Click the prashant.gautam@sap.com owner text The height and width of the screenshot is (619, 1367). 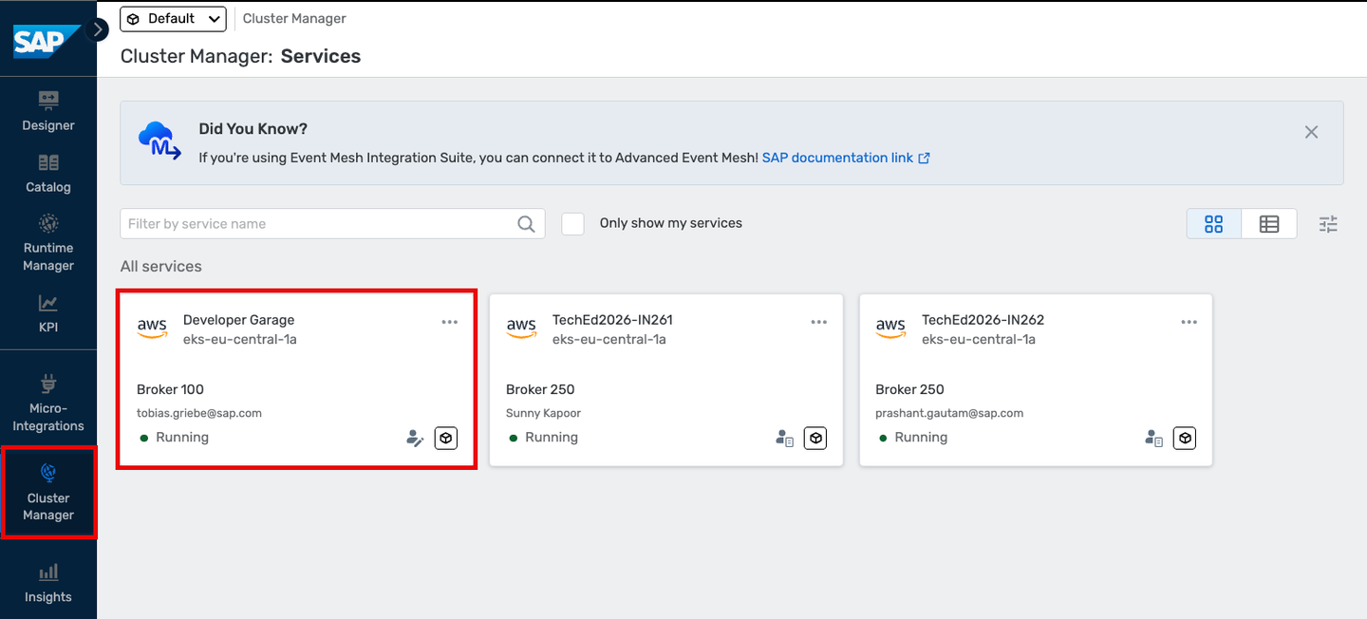pyautogui.click(x=949, y=413)
